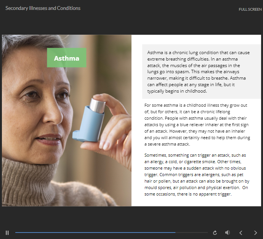Advance to the next slide arrow

(255, 233)
